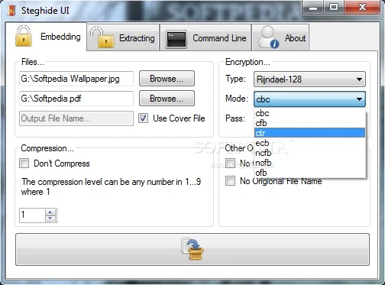Image resolution: width=385 pixels, height=285 pixels.
Task: Click the embed box icon on bottom button
Action: (192, 249)
